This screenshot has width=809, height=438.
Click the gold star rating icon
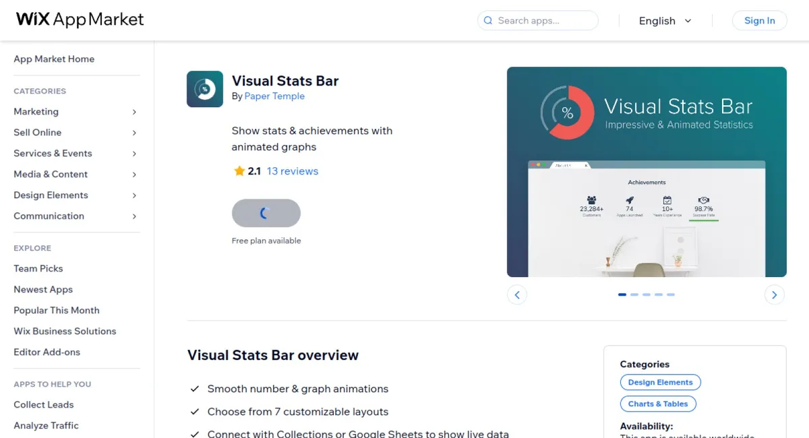click(237, 170)
